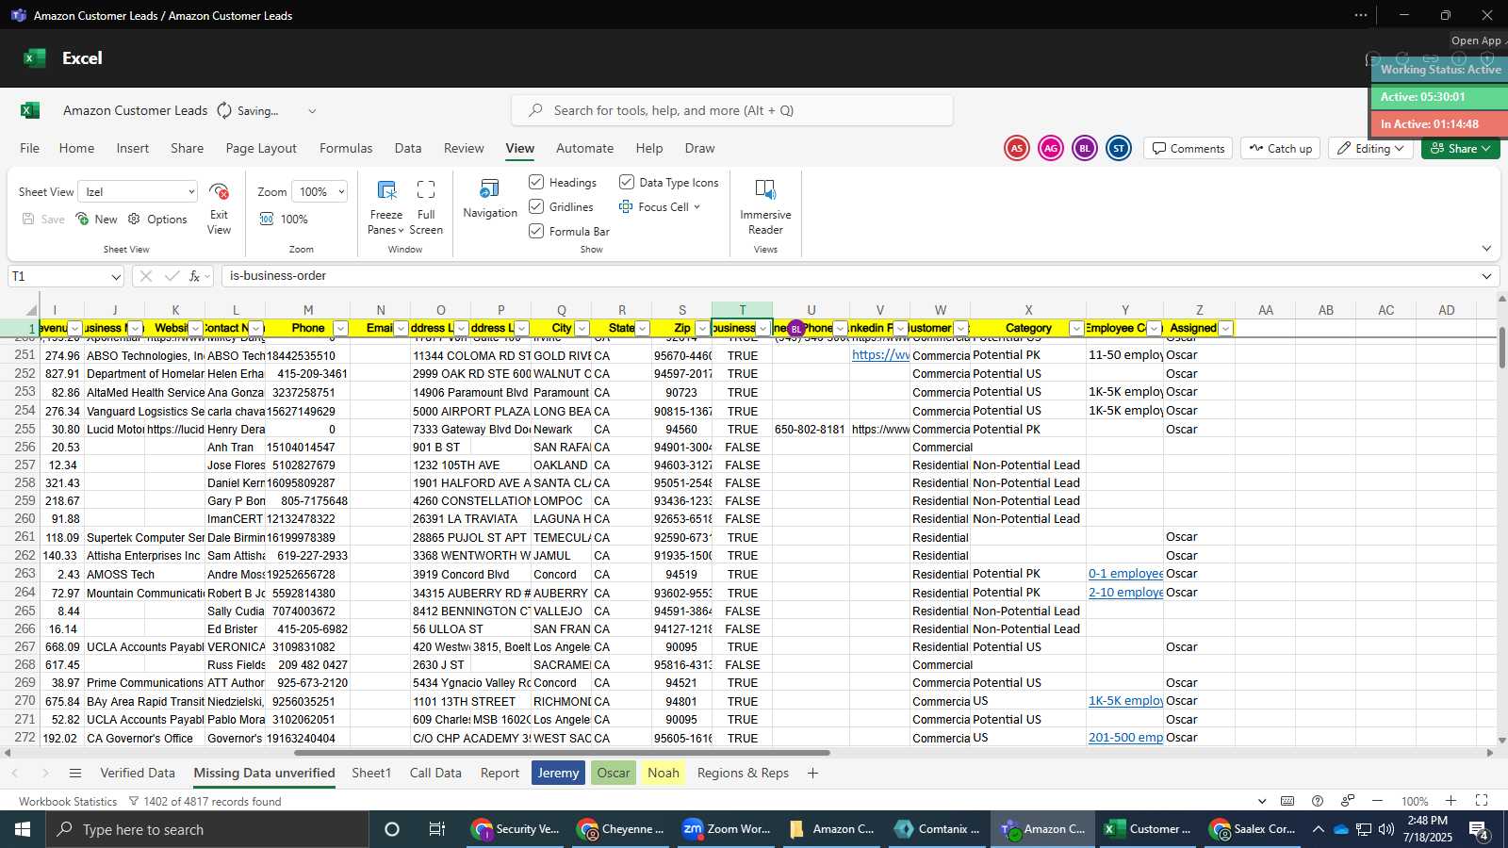This screenshot has width=1508, height=848.
Task: Open the Windows Start menu
Action: (22, 829)
